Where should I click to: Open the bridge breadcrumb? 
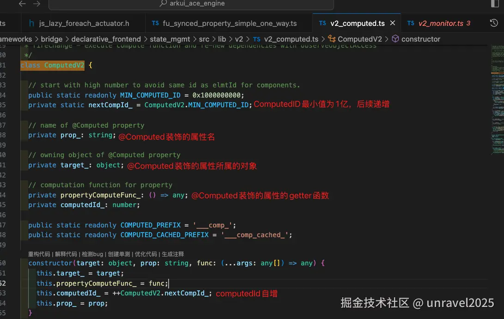tap(51, 39)
